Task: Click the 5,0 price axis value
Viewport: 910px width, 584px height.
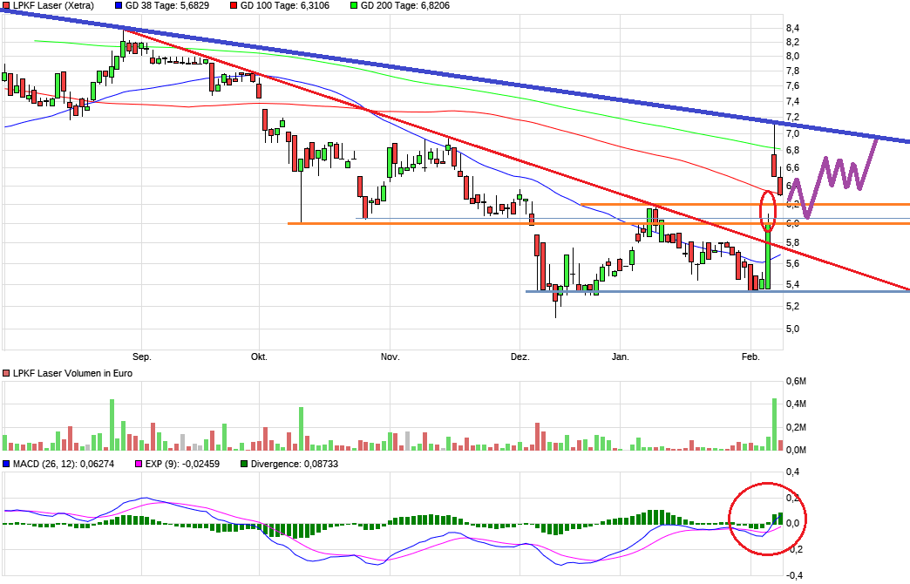Action: click(x=793, y=329)
